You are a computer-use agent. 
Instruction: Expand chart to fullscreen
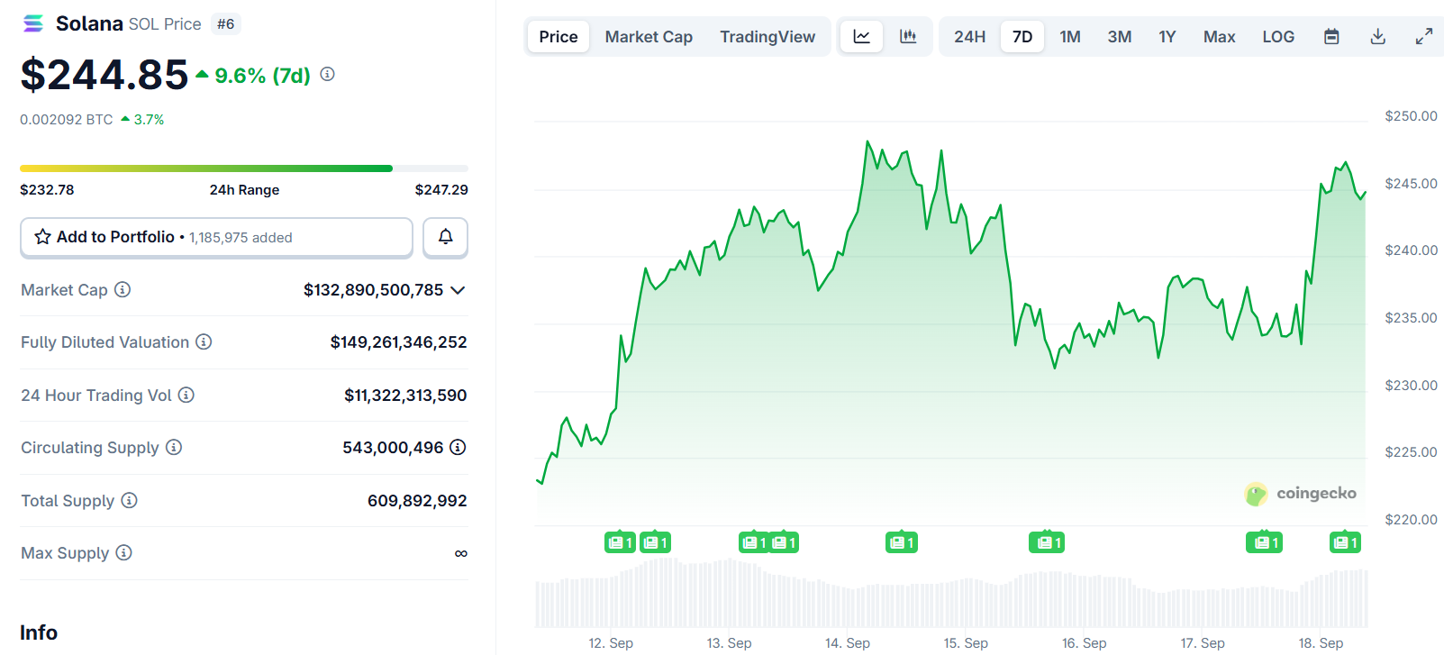pyautogui.click(x=1424, y=37)
